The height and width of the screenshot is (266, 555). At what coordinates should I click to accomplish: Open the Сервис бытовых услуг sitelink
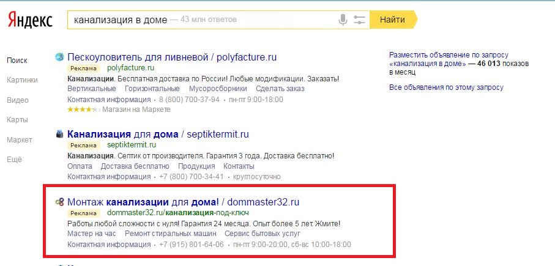(263, 234)
